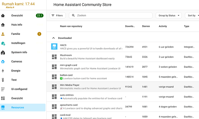Click the dashboard icon beside lower Overzicht
The image size is (199, 119).
point(3,98)
